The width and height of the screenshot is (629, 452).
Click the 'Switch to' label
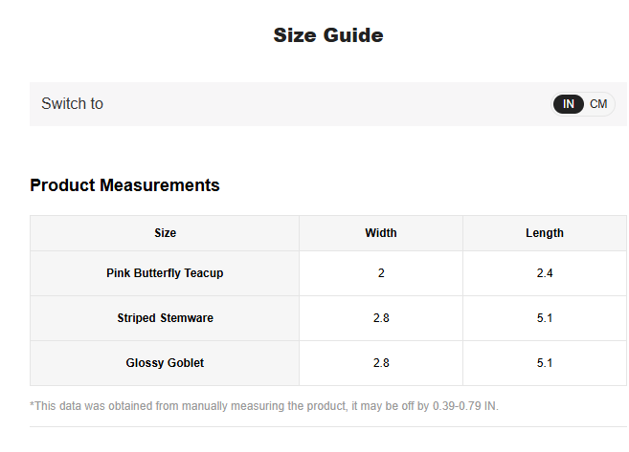pyautogui.click(x=72, y=103)
